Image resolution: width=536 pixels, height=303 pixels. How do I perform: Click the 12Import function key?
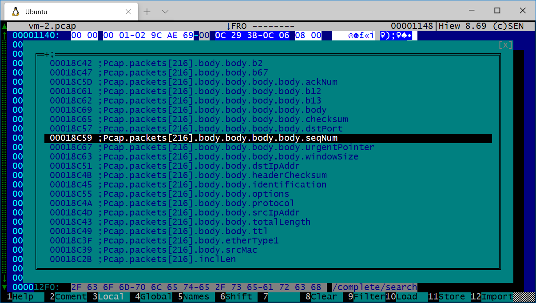(x=492, y=297)
